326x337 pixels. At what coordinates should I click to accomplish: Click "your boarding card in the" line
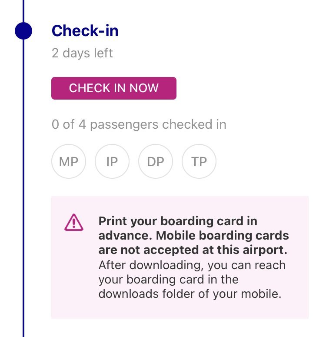[x=169, y=279]
